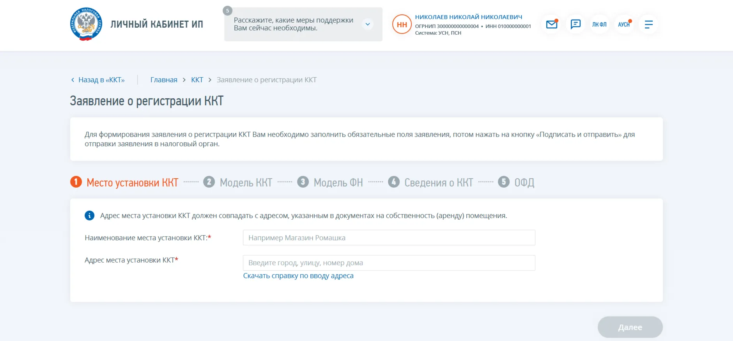The height and width of the screenshot is (341, 733).
Task: Click the Далее button
Action: 630,327
